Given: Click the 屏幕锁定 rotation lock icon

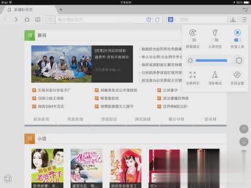Looking at the screenshot, I should (192, 32).
